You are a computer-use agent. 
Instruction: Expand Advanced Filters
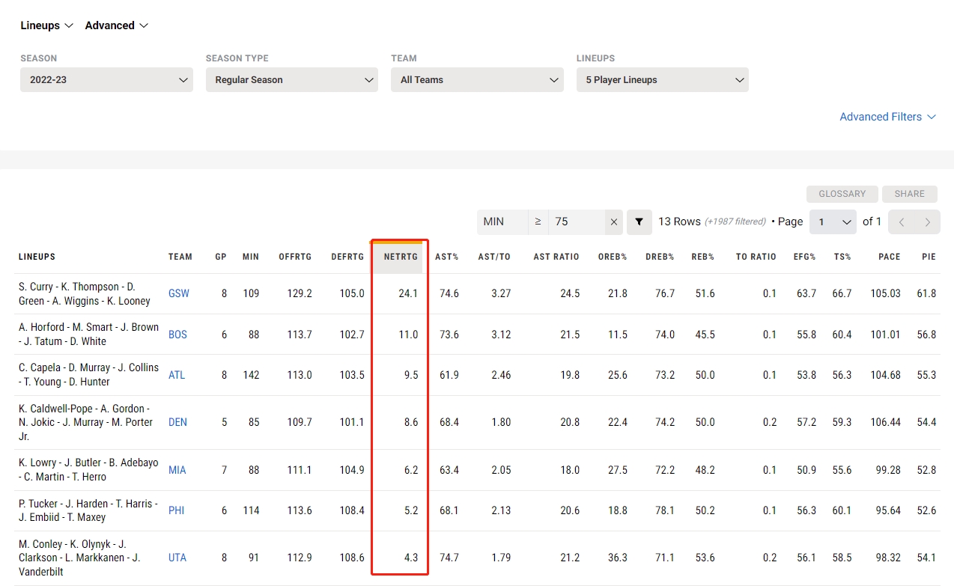[x=888, y=117]
